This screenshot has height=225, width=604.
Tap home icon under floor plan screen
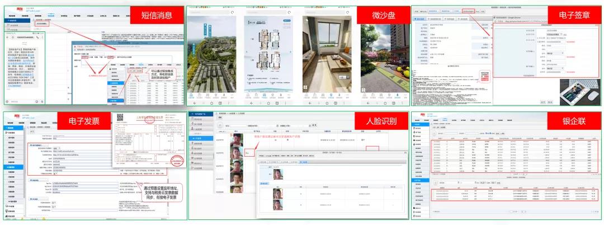268,104
